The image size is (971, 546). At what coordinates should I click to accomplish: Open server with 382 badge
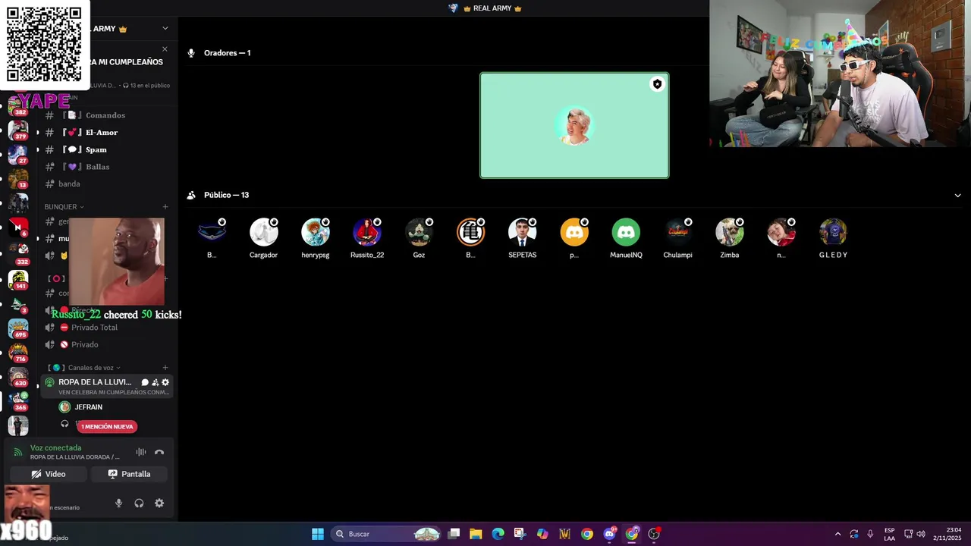pos(18,107)
